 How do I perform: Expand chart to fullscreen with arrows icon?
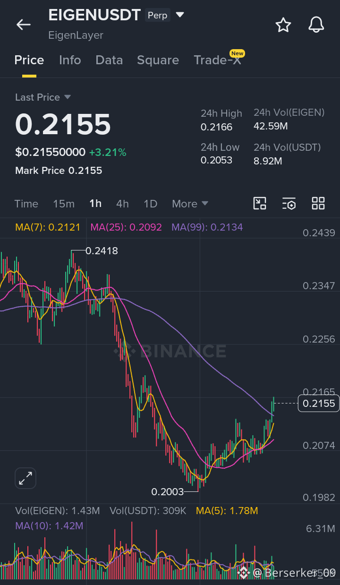25,478
